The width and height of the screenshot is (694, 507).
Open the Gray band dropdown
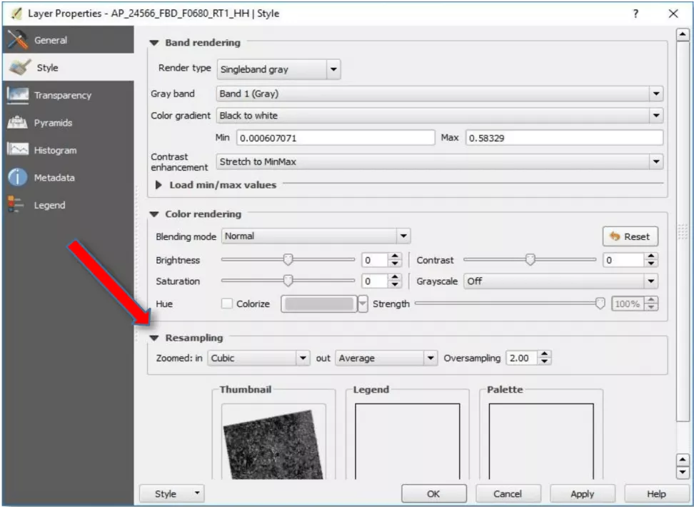click(x=440, y=94)
